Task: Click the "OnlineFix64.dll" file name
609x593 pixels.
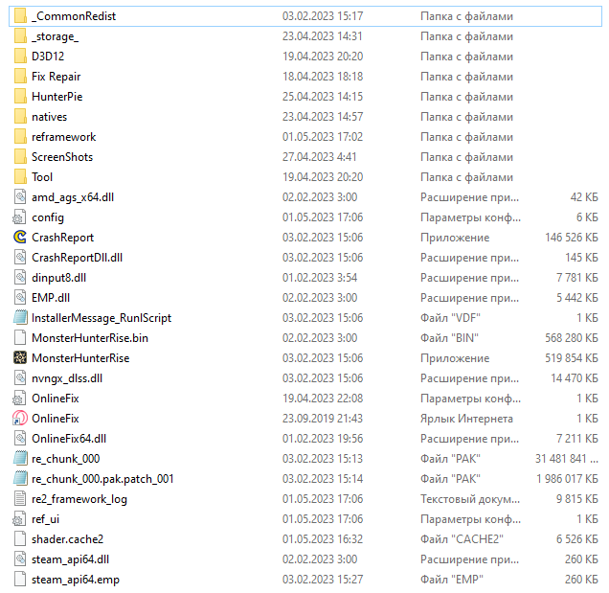Action: (x=69, y=439)
